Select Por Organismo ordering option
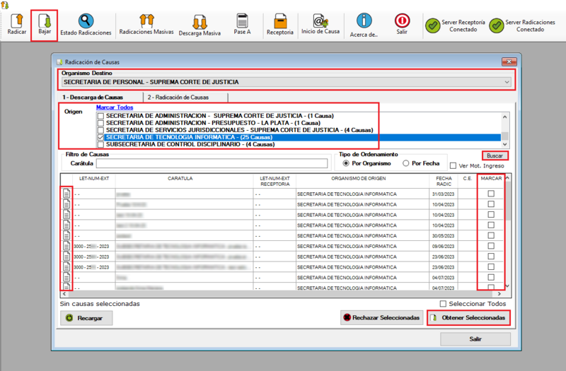Viewport: 566px width, 371px height. coord(346,163)
